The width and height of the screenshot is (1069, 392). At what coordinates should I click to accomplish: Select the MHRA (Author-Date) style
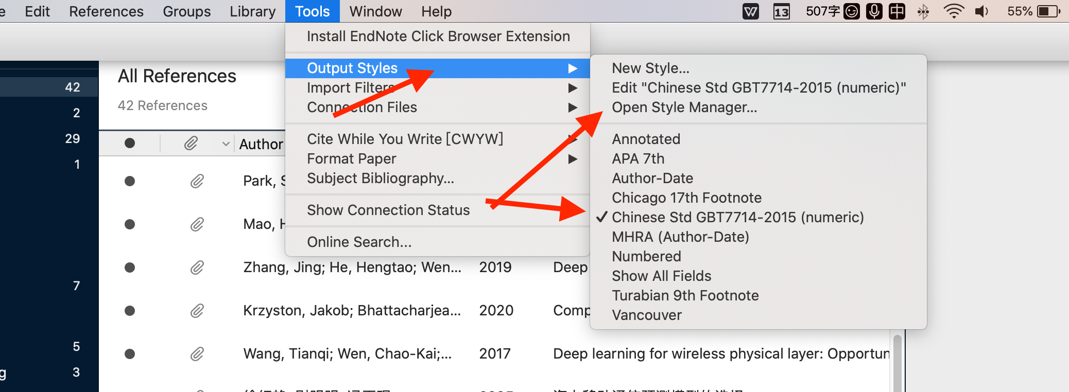coord(758,237)
